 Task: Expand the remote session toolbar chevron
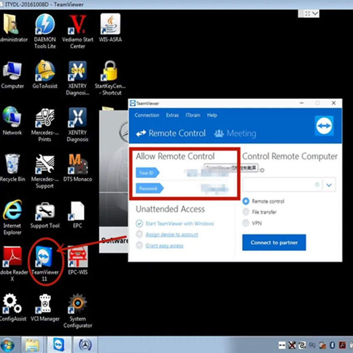click(x=315, y=14)
